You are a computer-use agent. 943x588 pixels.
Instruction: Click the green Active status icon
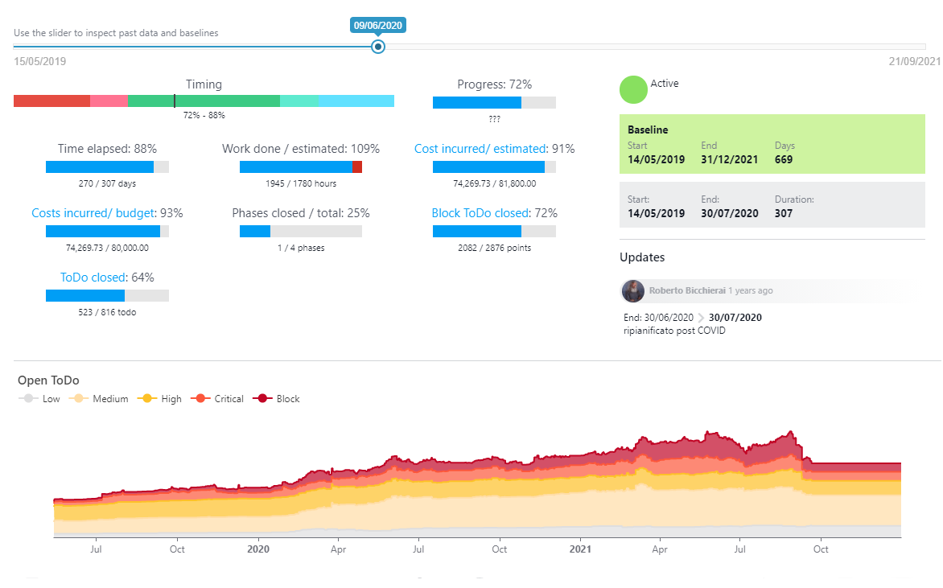633,89
